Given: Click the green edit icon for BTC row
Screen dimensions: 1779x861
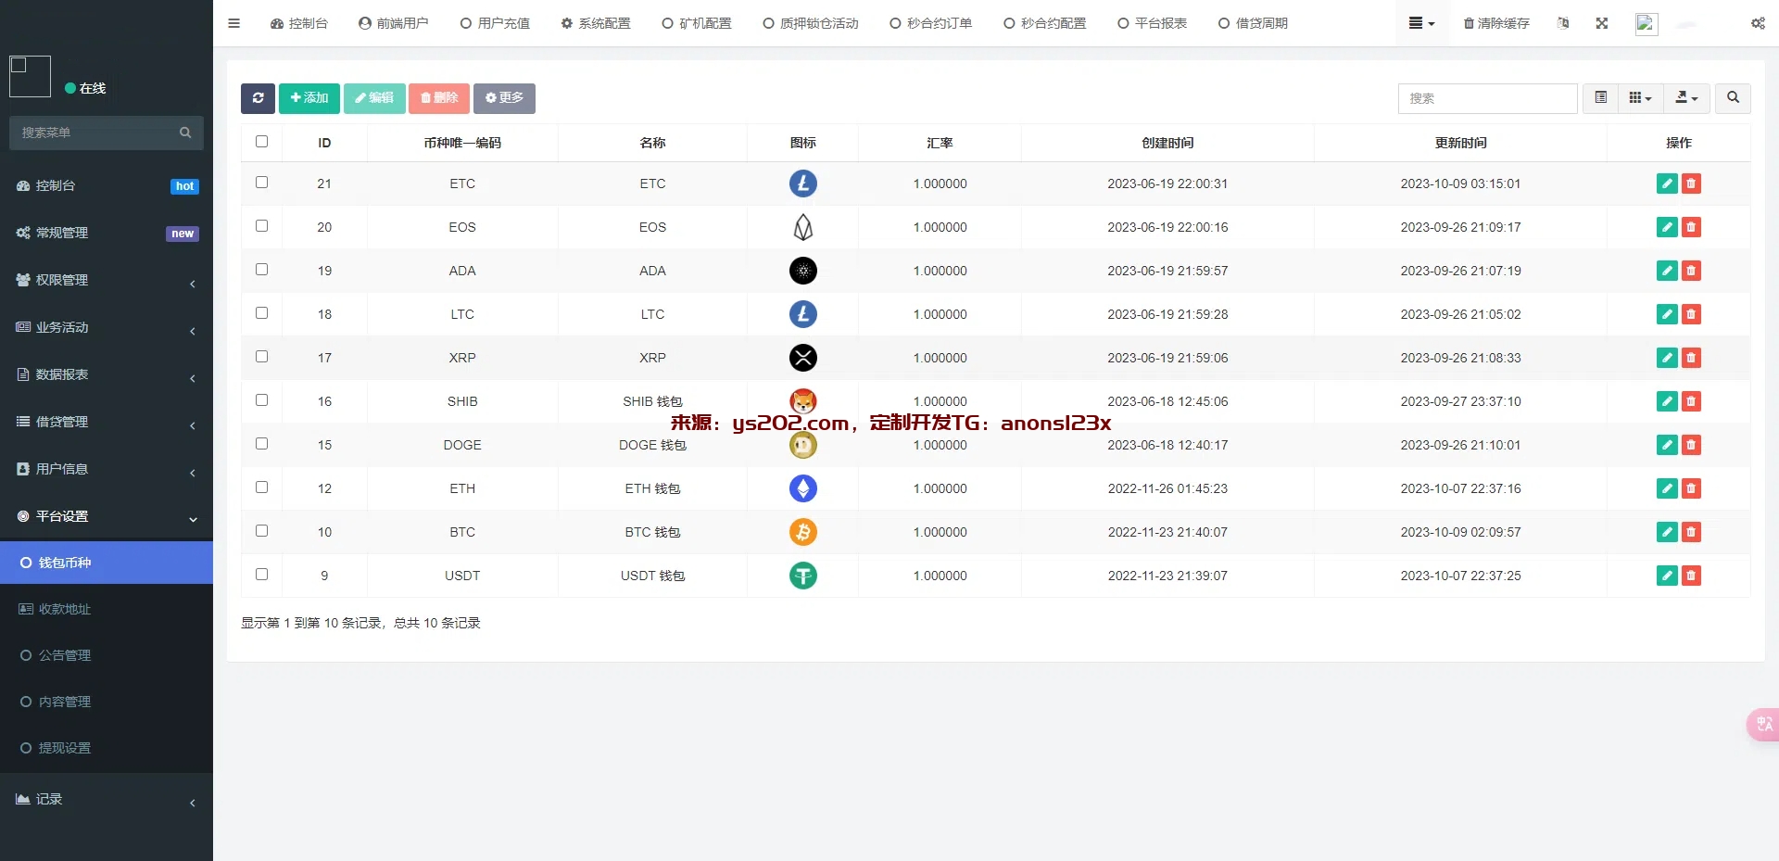Looking at the screenshot, I should (x=1666, y=532).
